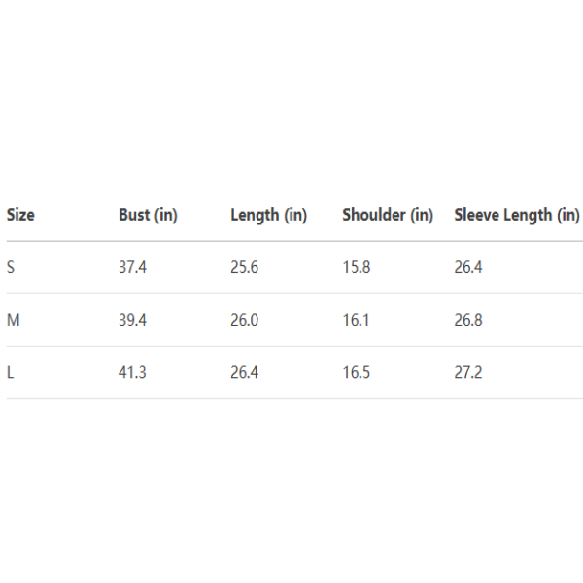Click the Sleeve Length (in) header
The width and height of the screenshot is (583, 583).
click(x=516, y=215)
